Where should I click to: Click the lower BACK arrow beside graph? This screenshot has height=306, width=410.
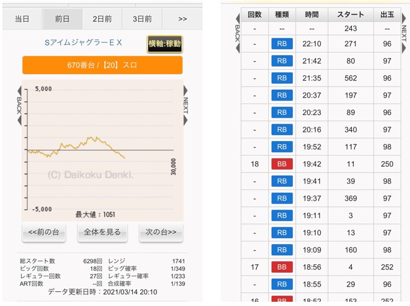[x=19, y=121]
